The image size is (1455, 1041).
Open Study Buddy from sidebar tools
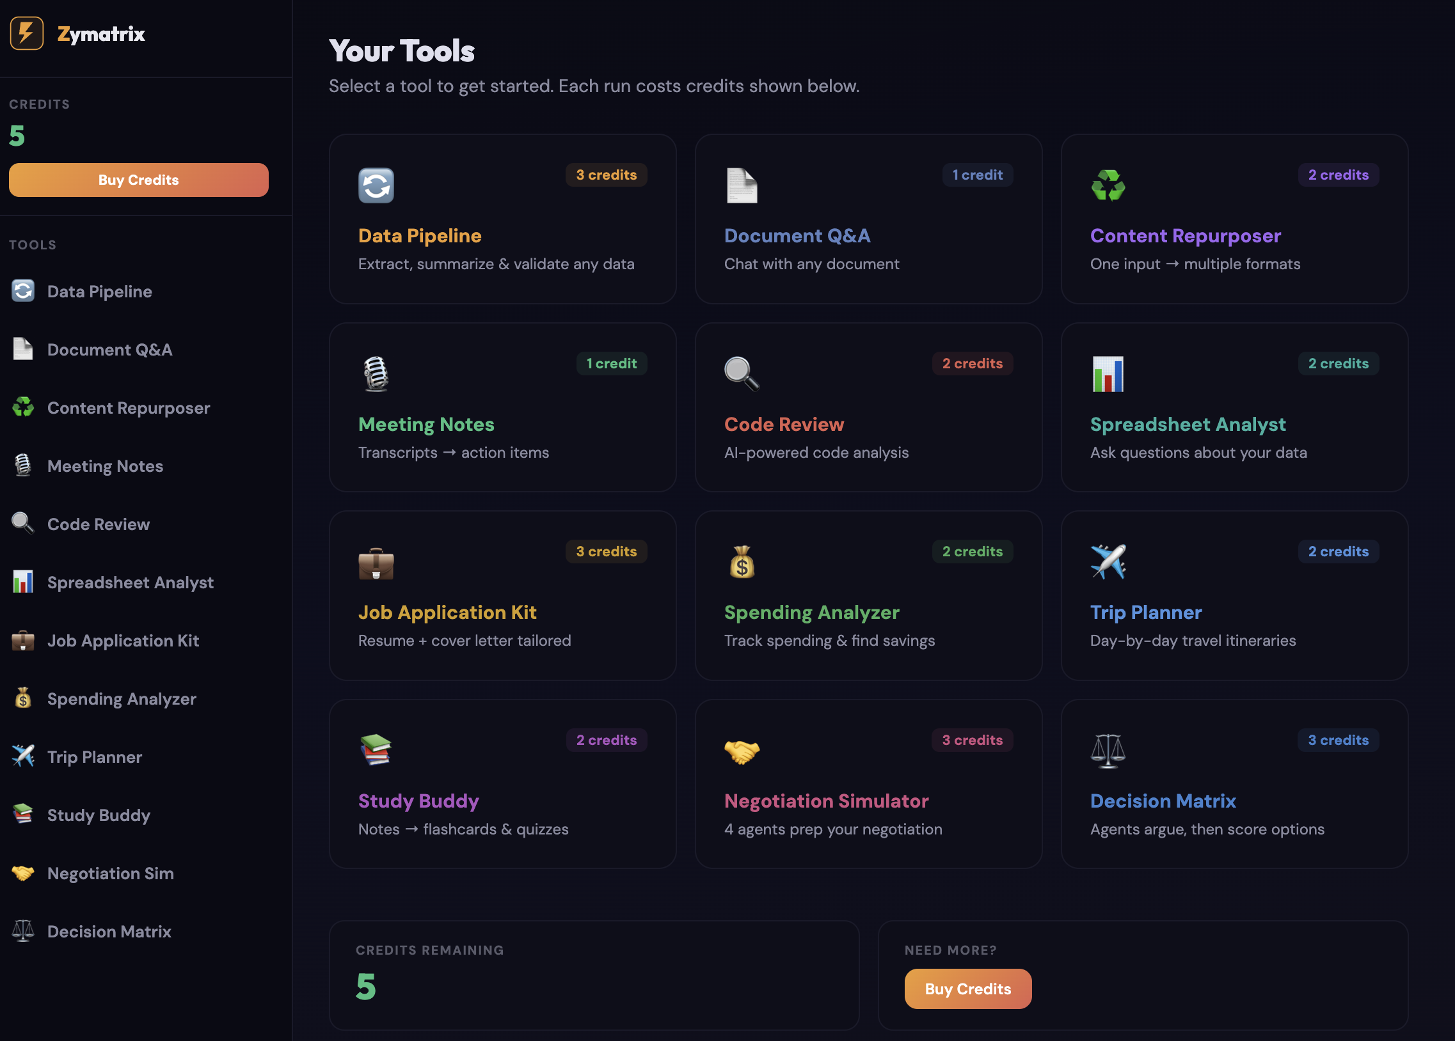click(99, 815)
